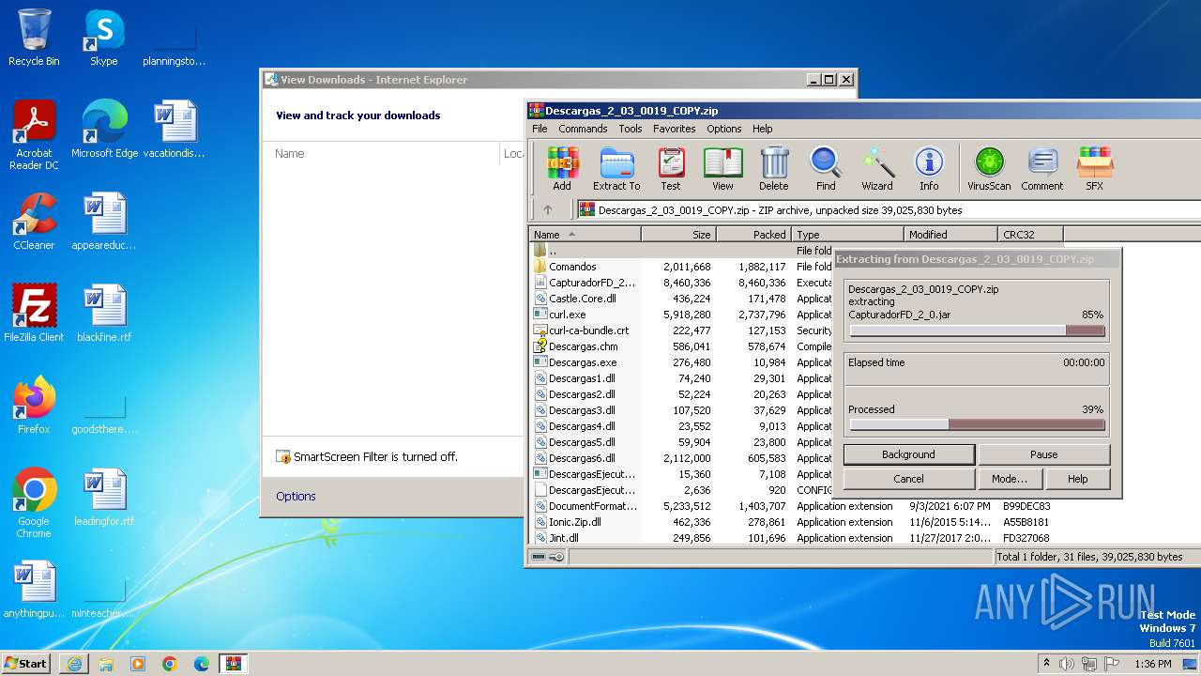
Task: Start the VirusScan tool
Action: [x=989, y=169]
